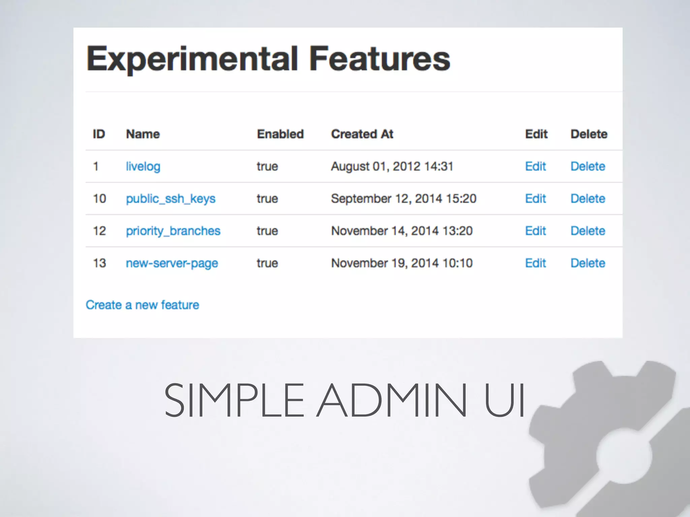Click enabled value true in livelog row
This screenshot has width=690, height=517.
pos(267,167)
